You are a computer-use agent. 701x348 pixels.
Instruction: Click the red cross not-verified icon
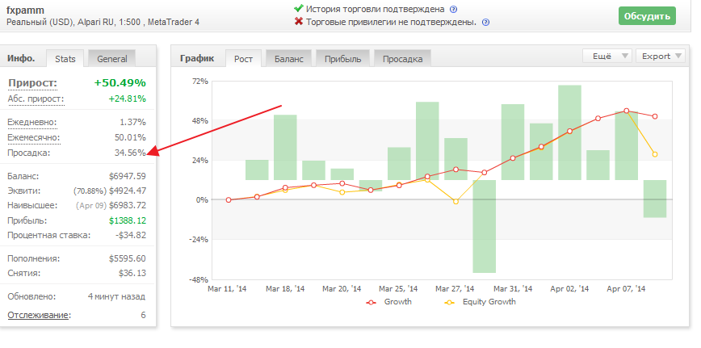tap(299, 22)
